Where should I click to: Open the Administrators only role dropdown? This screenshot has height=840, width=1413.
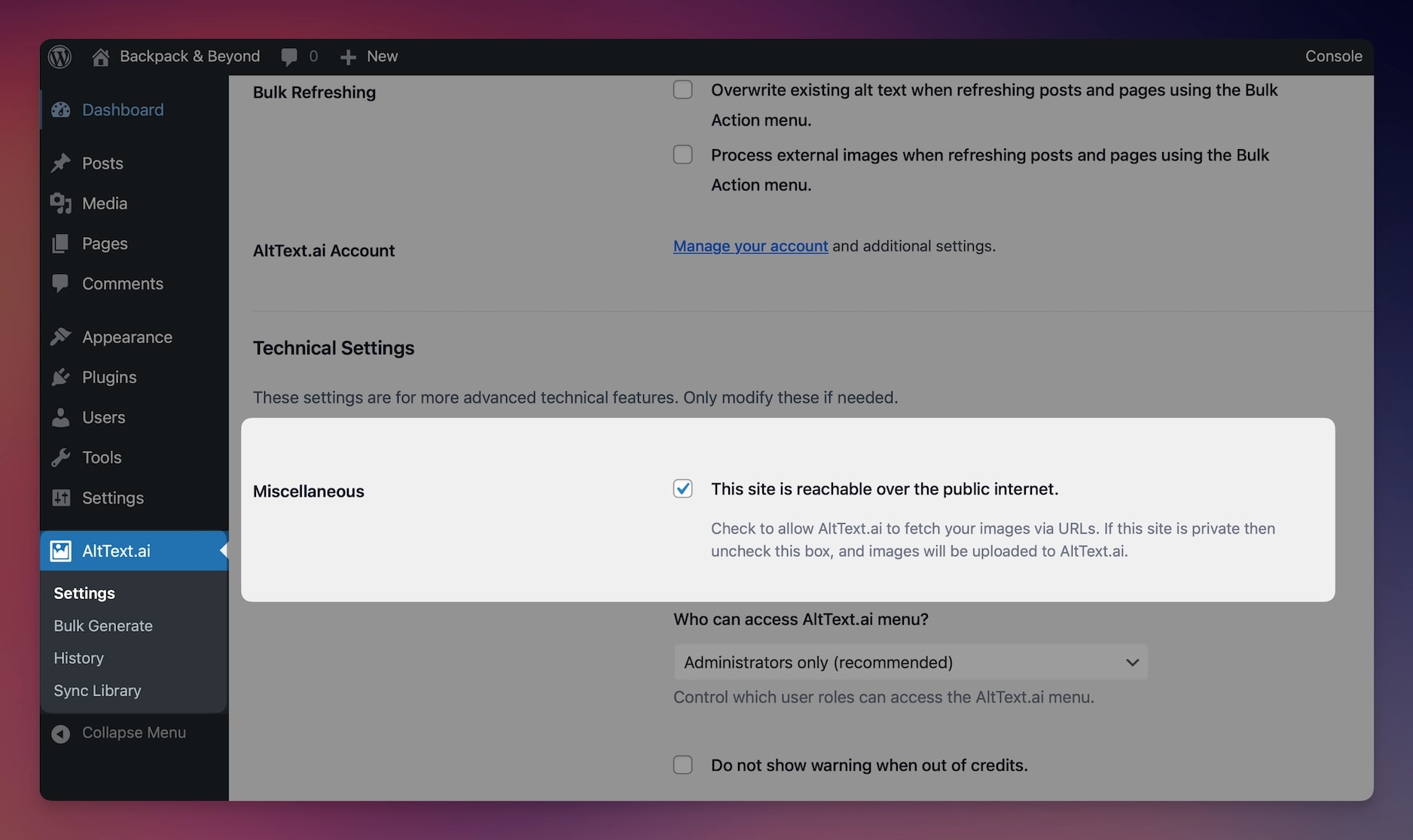tap(911, 662)
